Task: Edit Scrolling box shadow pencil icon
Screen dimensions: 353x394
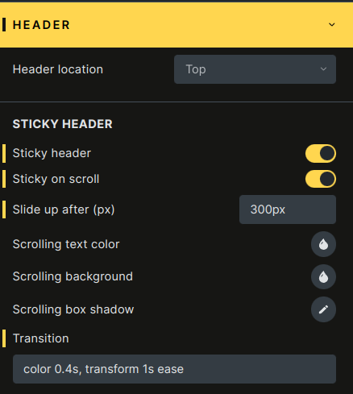Action: (323, 309)
